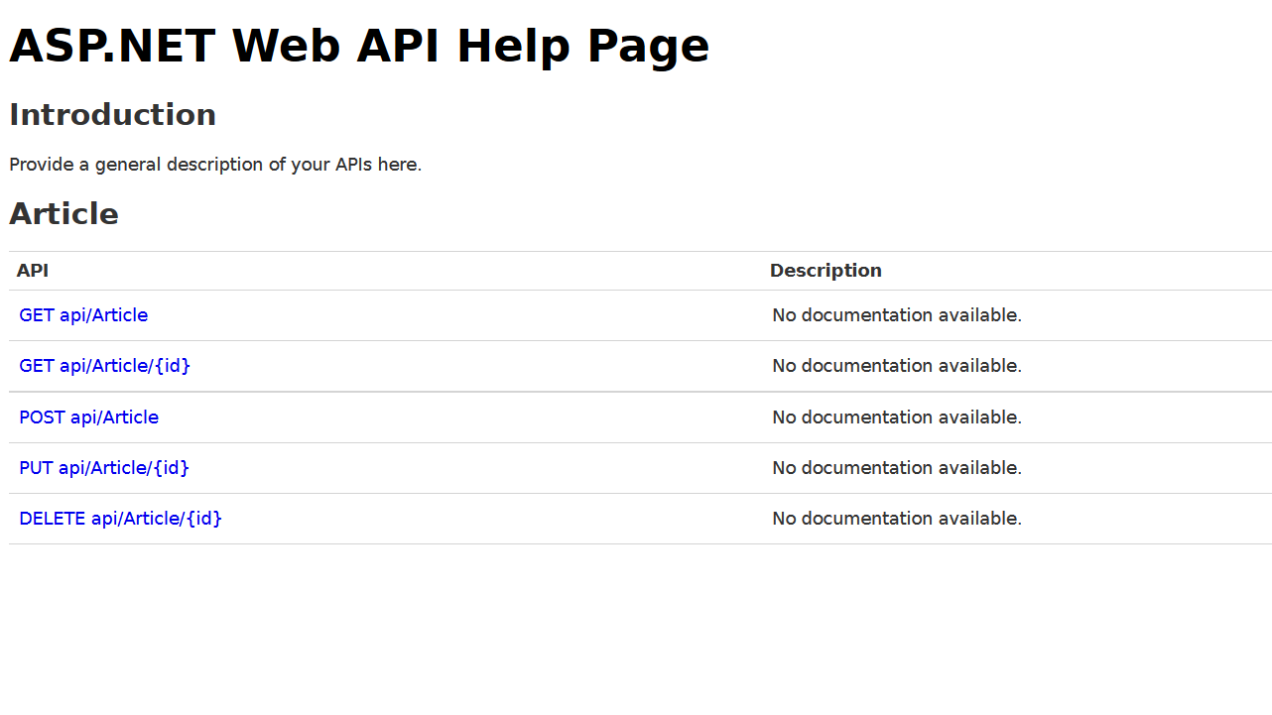Open the GET api/Article/{id} link
1272x715 pixels.
click(x=104, y=366)
